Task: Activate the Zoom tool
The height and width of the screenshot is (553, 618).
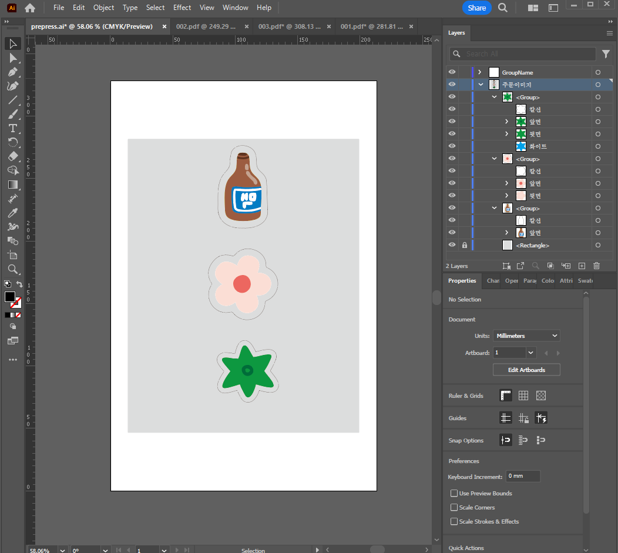Action: point(13,270)
